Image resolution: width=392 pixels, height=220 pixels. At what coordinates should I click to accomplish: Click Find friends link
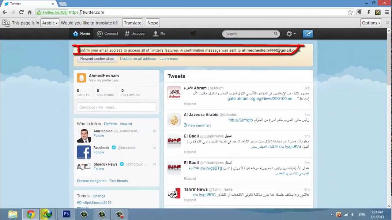click(119, 181)
